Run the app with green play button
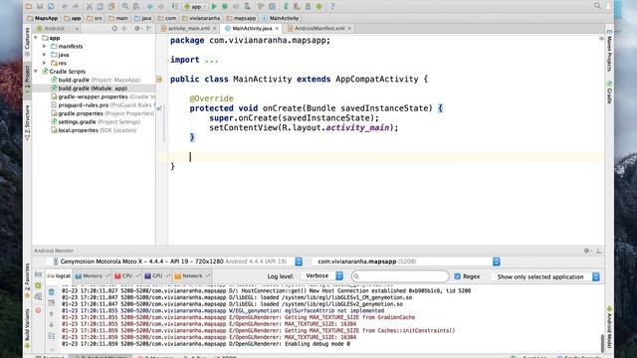 (214, 6)
